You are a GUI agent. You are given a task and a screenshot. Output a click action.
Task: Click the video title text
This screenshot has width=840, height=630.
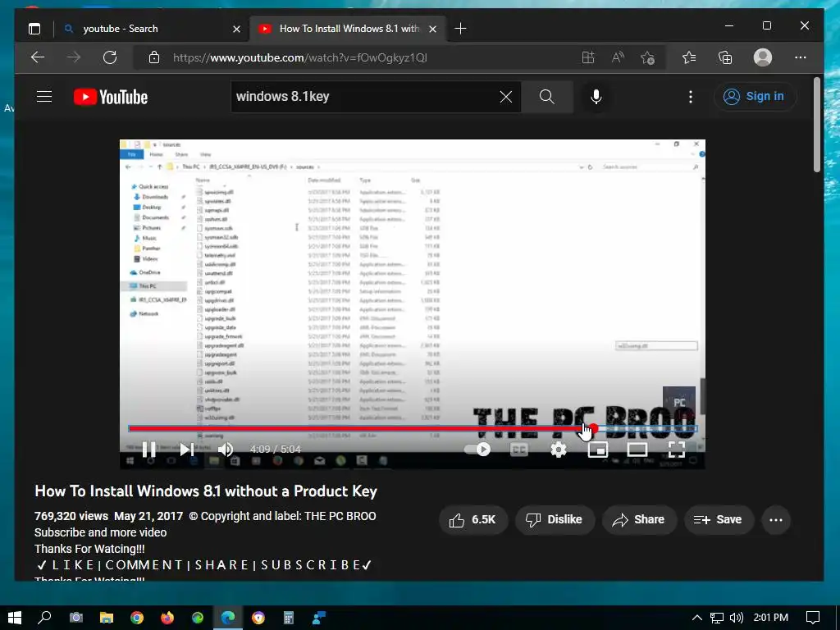(x=206, y=491)
